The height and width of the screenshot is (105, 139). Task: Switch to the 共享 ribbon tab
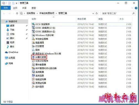24,8
